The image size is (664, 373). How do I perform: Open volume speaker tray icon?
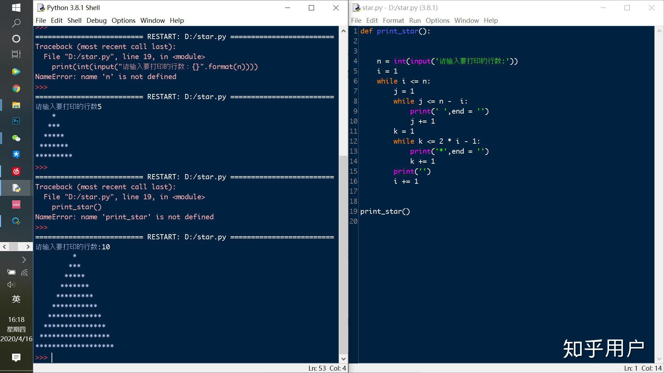11,285
